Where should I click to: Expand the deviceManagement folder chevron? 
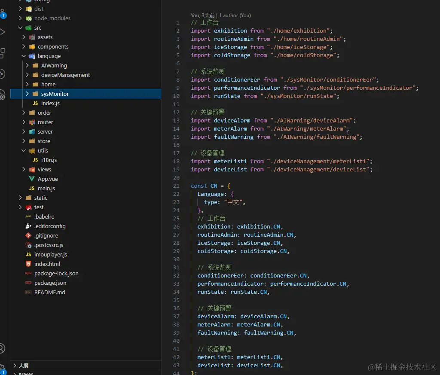click(x=27, y=75)
